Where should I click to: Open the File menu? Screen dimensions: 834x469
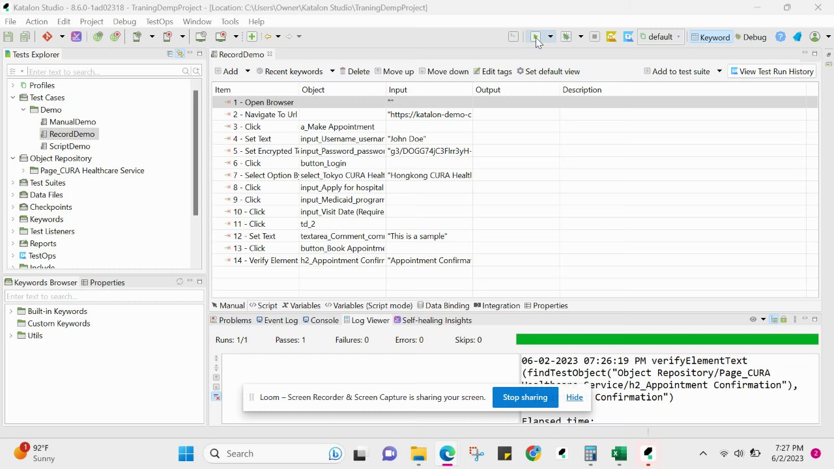tap(10, 21)
